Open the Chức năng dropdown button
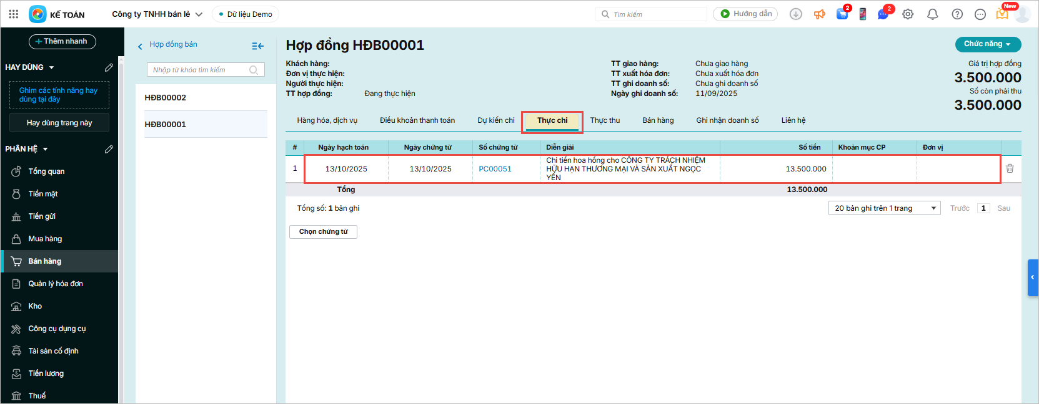 pyautogui.click(x=988, y=44)
